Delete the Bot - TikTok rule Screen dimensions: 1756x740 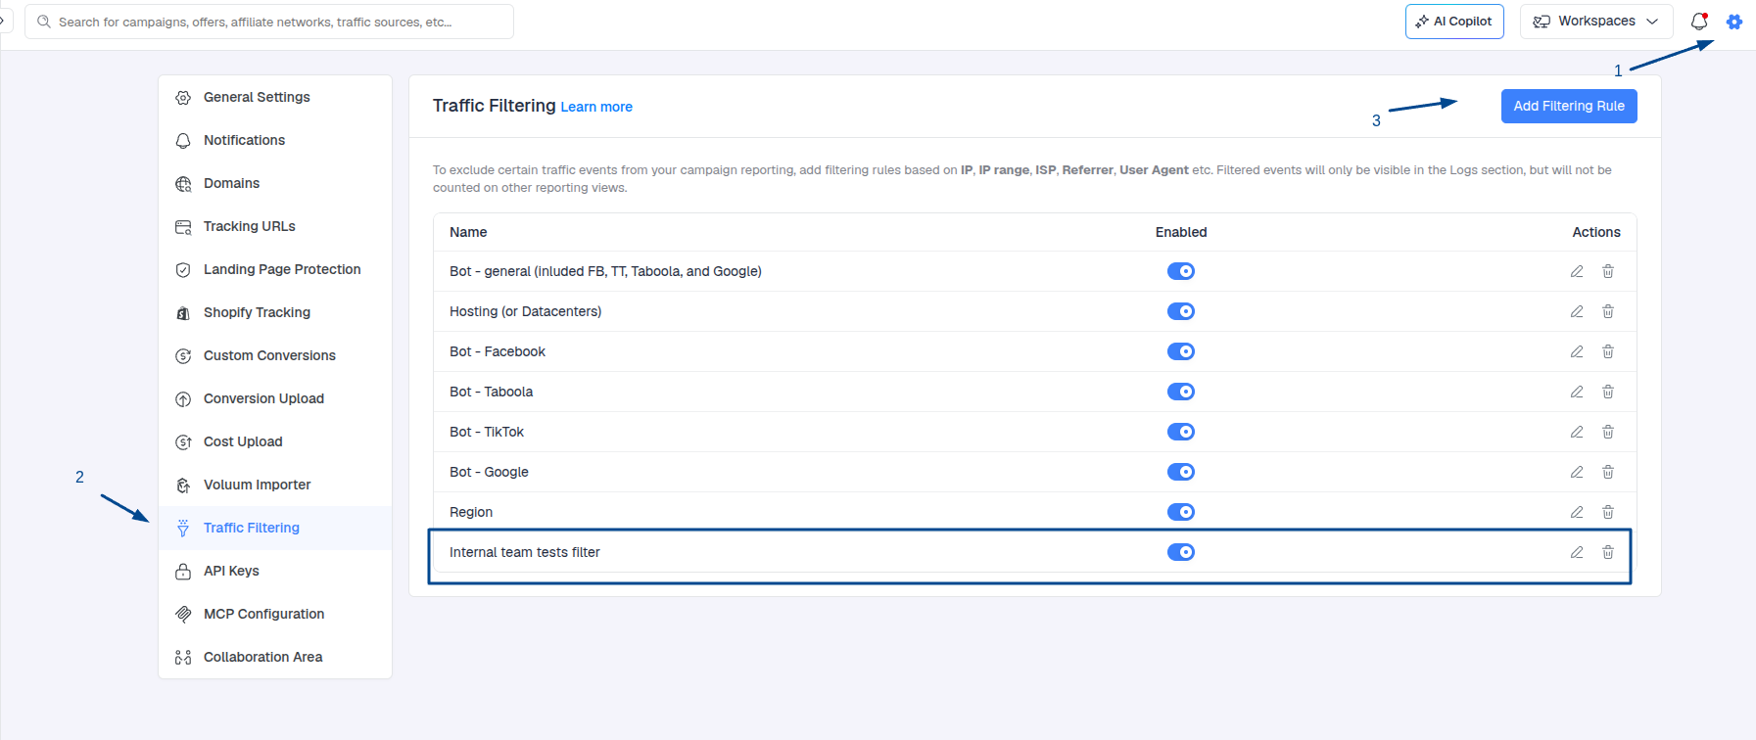(1608, 432)
